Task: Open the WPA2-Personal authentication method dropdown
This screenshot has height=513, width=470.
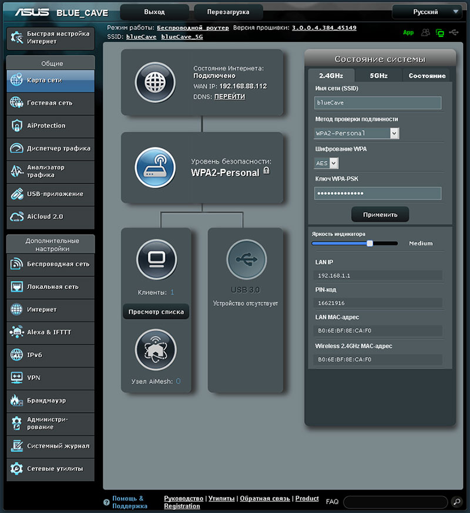Action: (357, 133)
